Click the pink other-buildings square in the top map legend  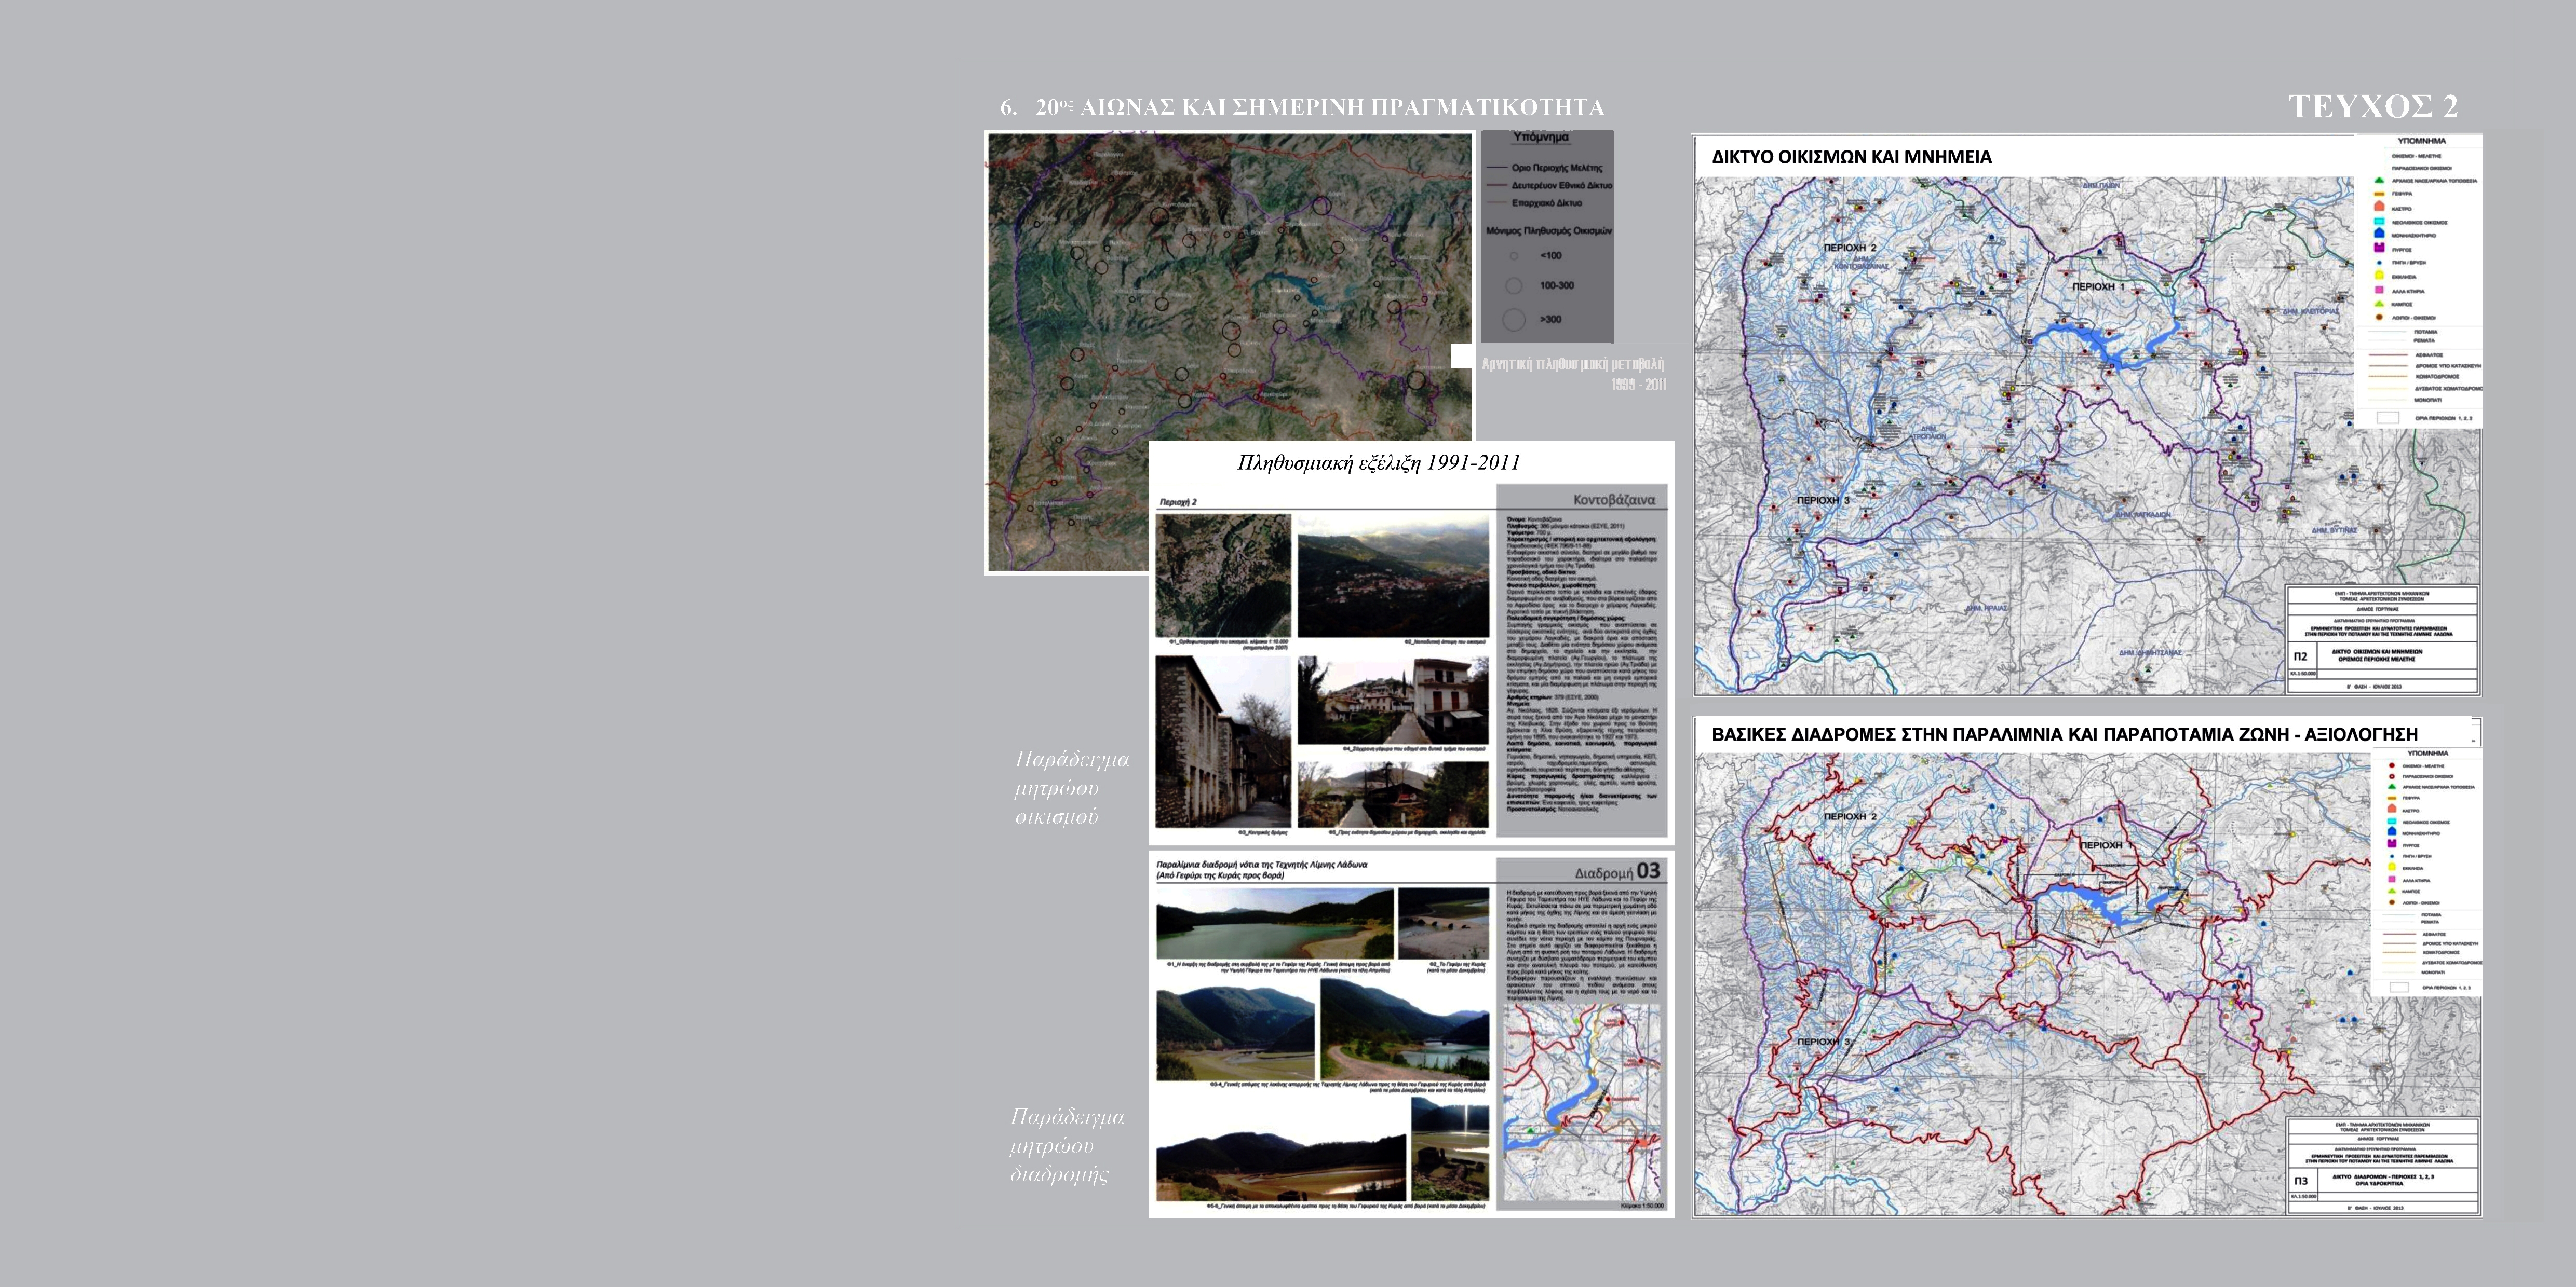point(2379,290)
